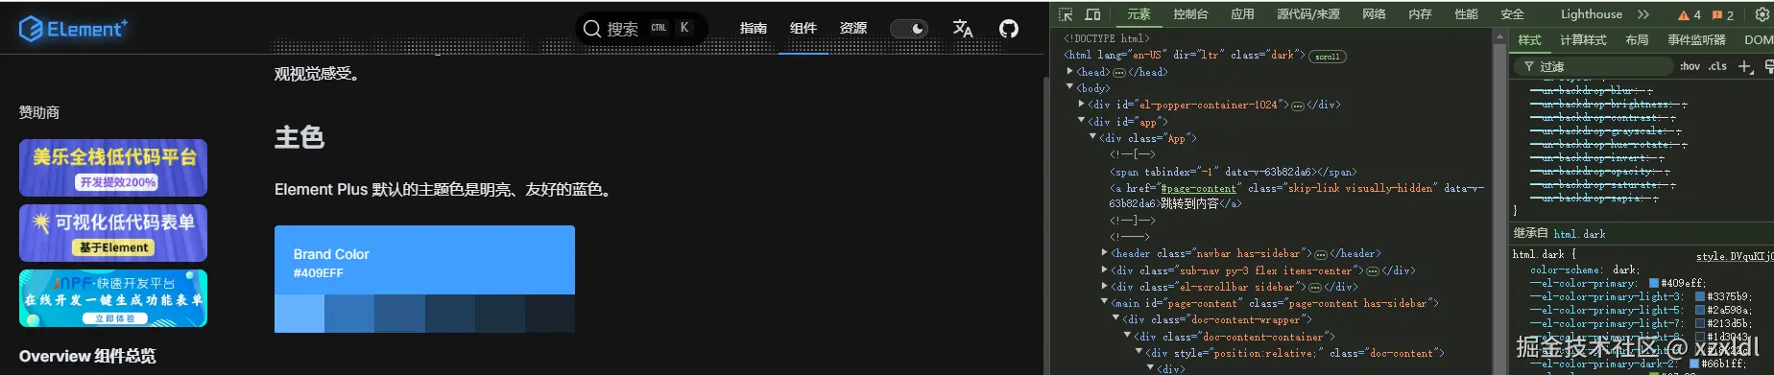Open the 美乐全栈低代码平台 sponsor banner

tap(113, 168)
